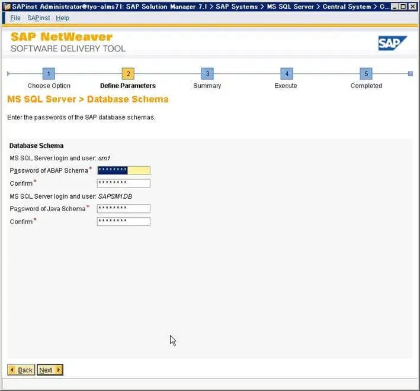This screenshot has height=391, width=420.
Task: Click the 'Execute' step label
Action: [286, 86]
